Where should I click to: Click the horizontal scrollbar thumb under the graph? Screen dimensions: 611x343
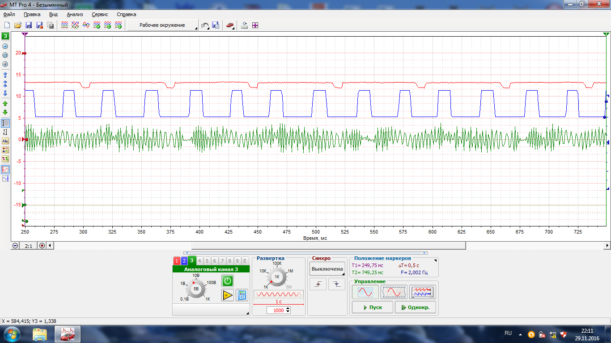(x=329, y=246)
